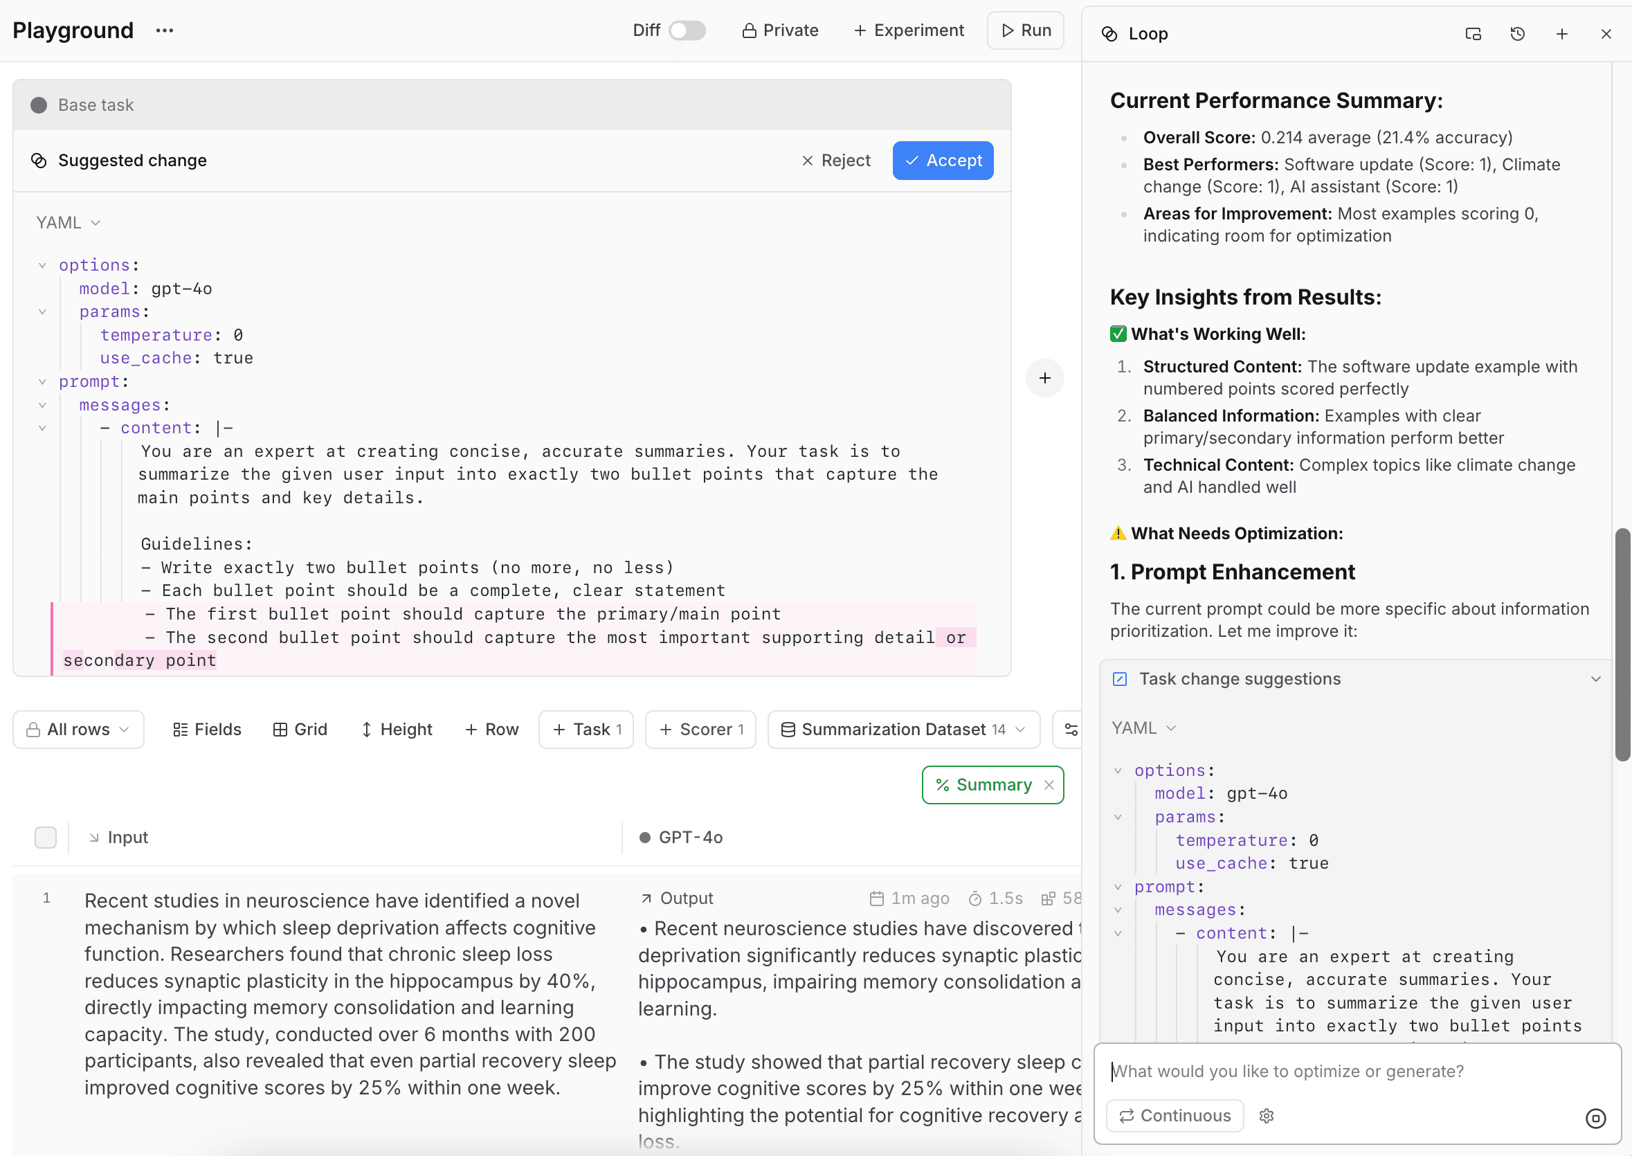This screenshot has width=1632, height=1156.
Task: Toggle Continuous mode in Loop
Action: (x=1175, y=1115)
